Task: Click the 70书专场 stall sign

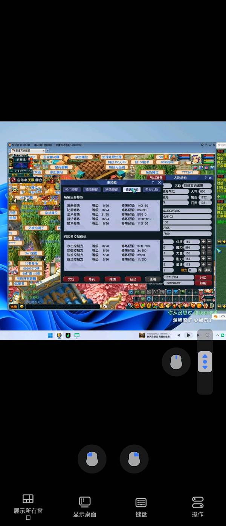Action: (x=32, y=263)
